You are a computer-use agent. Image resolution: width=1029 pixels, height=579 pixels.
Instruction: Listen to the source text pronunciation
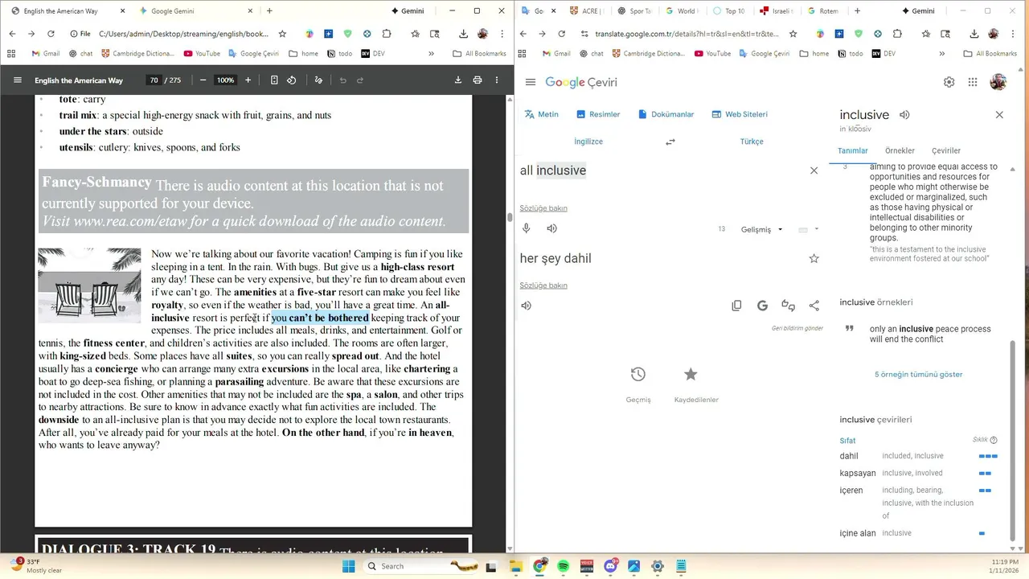[551, 228]
